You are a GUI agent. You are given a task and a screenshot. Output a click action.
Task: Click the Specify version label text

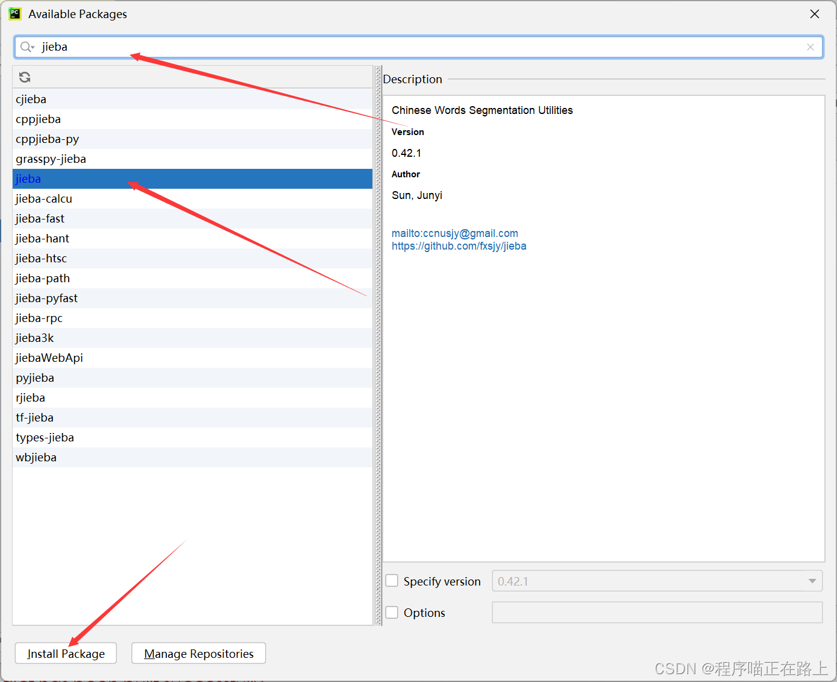442,581
